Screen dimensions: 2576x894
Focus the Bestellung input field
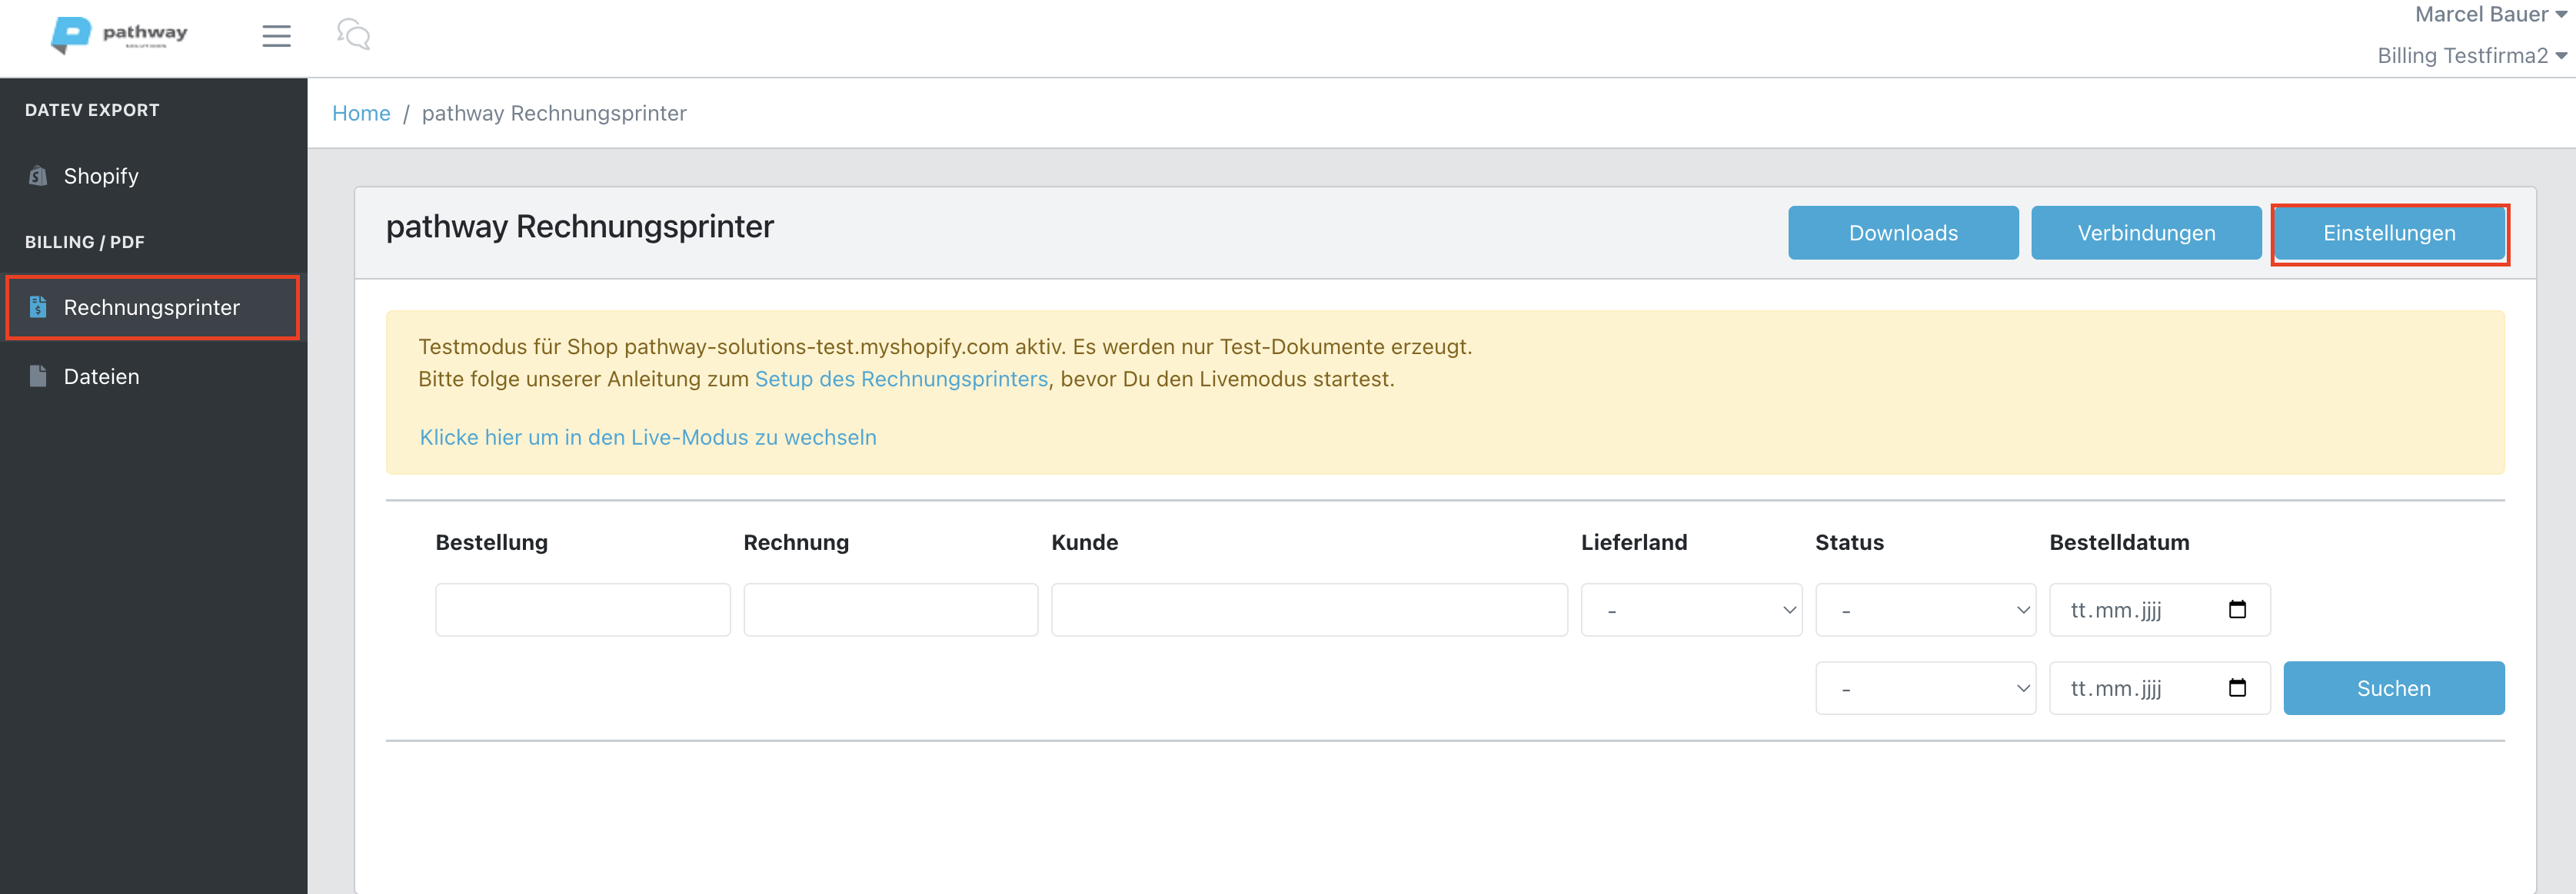click(583, 609)
